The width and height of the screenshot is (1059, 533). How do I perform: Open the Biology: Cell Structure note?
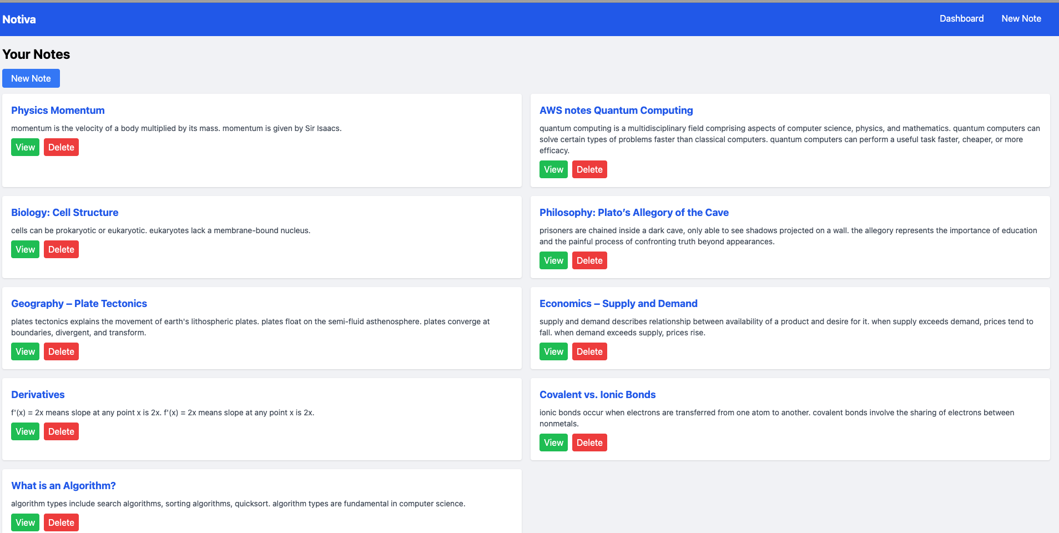(x=65, y=212)
